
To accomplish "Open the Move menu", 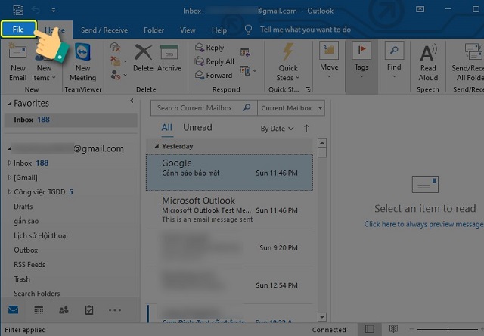I will point(329,61).
